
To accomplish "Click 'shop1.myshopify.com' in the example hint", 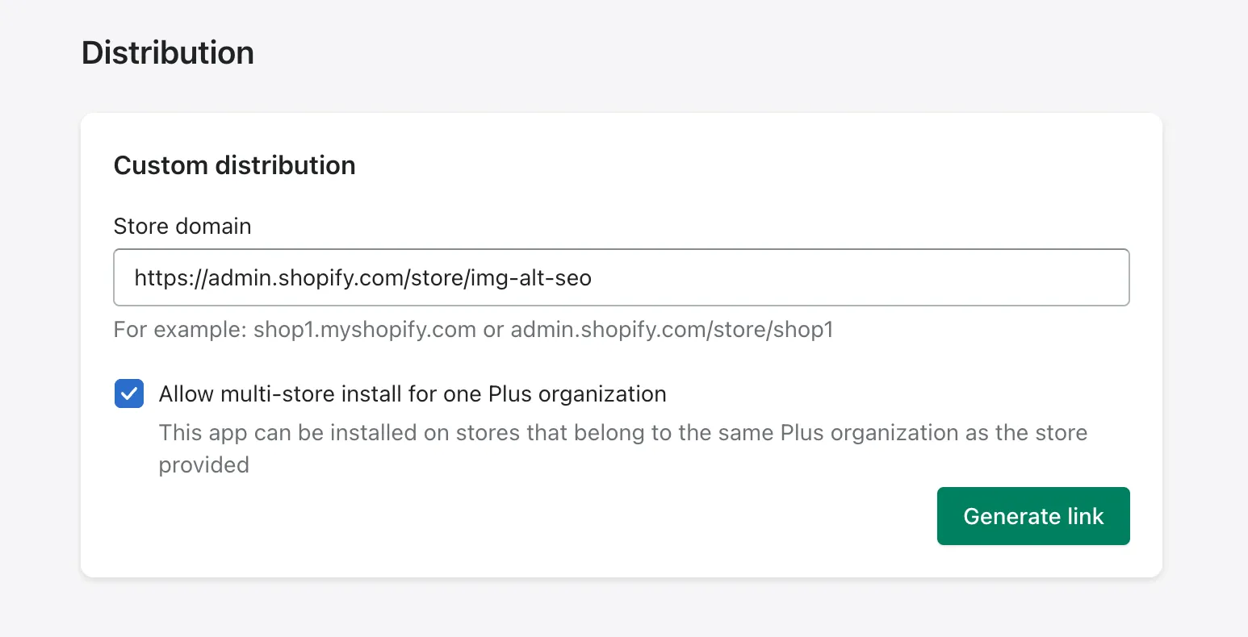I will point(364,330).
